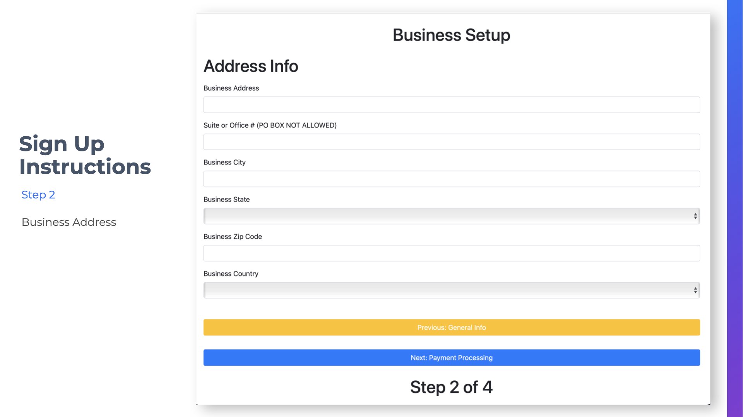Click the Address Info heading
The image size is (743, 417).
251,66
